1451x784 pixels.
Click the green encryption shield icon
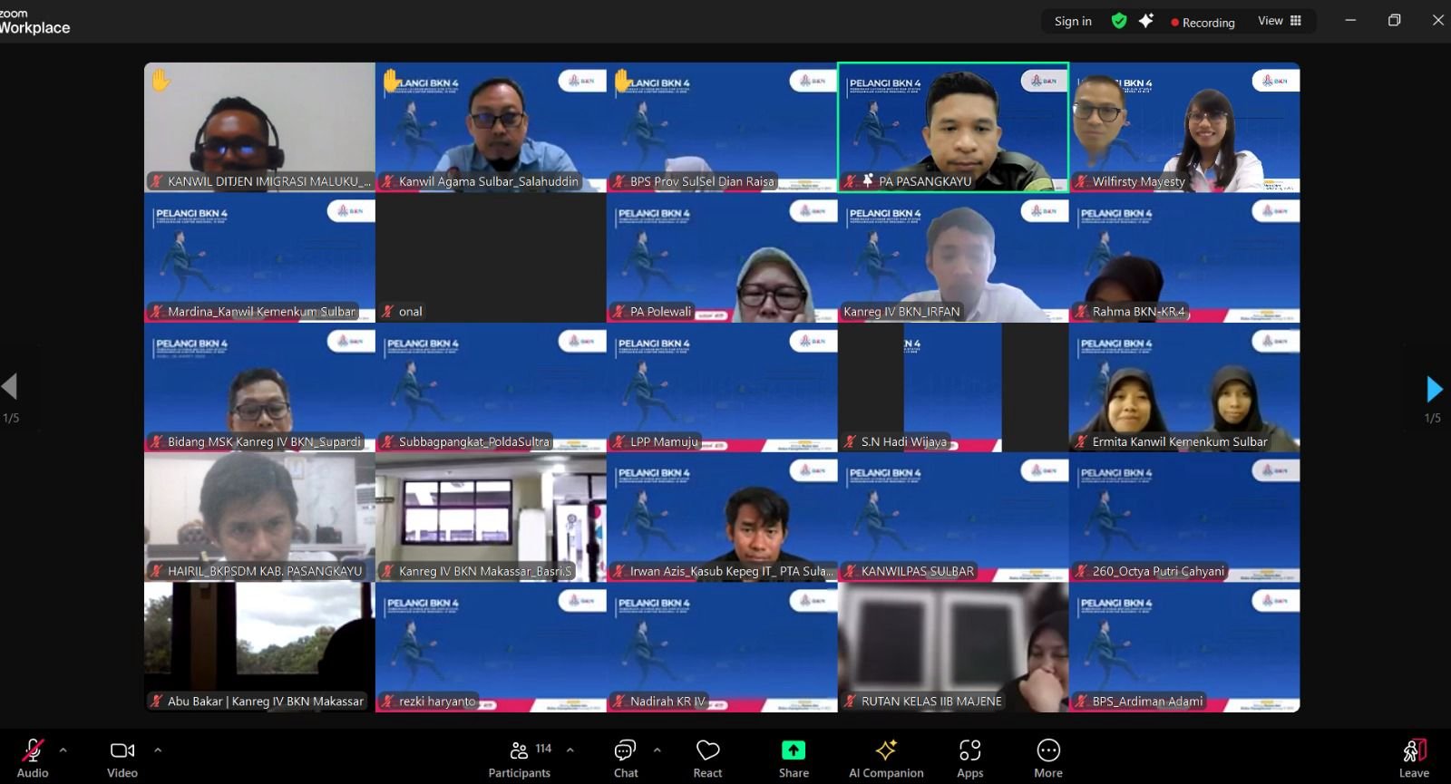click(x=1119, y=21)
